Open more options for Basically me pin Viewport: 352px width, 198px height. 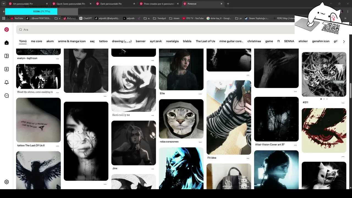tap(153, 115)
